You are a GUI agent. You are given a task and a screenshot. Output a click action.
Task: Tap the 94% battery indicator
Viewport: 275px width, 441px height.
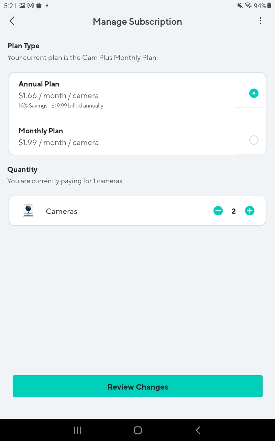(260, 6)
